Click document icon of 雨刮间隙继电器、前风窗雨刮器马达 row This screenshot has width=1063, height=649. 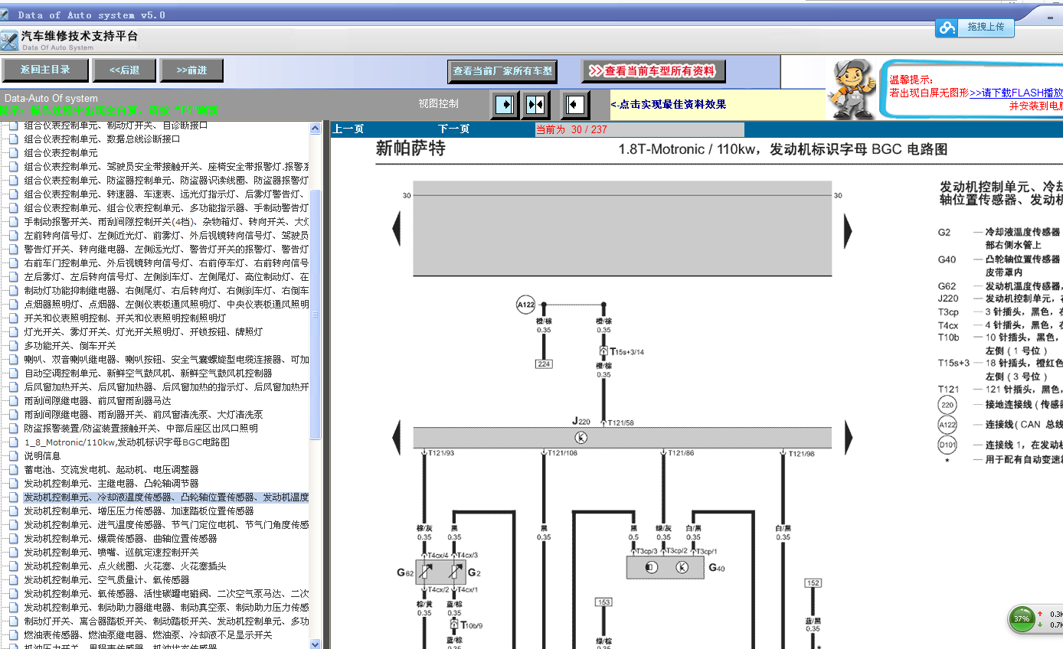coord(12,401)
